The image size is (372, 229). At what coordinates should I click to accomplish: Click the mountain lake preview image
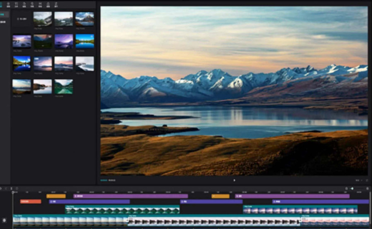click(234, 91)
